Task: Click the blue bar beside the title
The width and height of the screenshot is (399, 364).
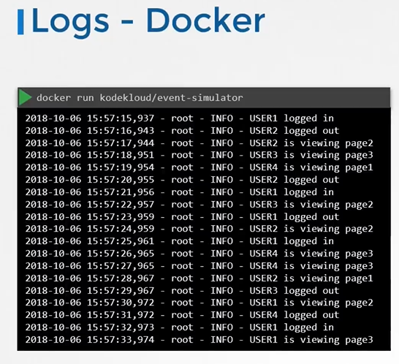Action: click(20, 22)
